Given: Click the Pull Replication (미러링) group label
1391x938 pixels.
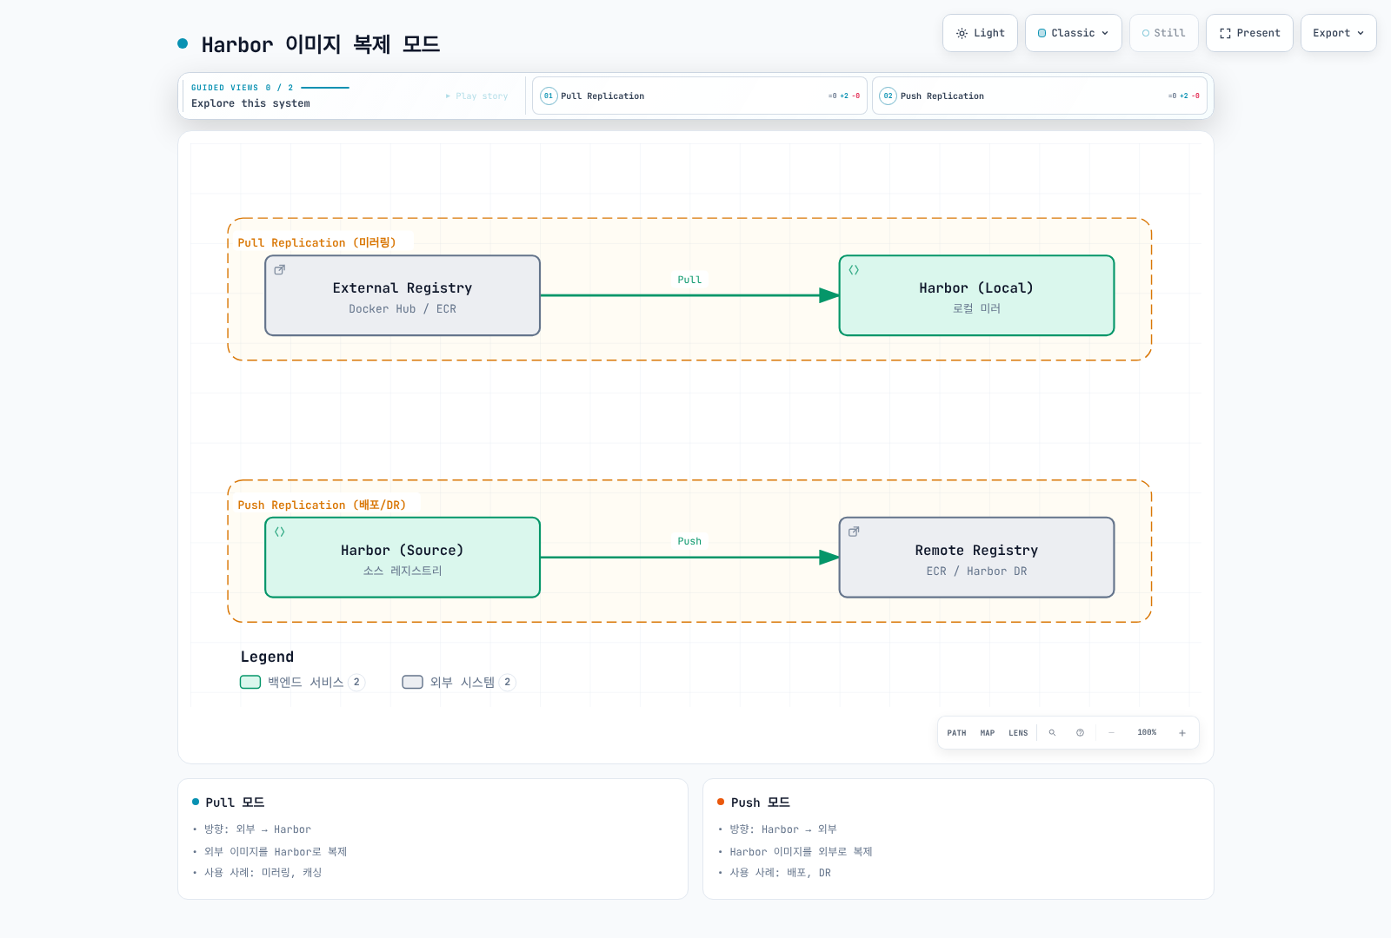Looking at the screenshot, I should [x=316, y=243].
